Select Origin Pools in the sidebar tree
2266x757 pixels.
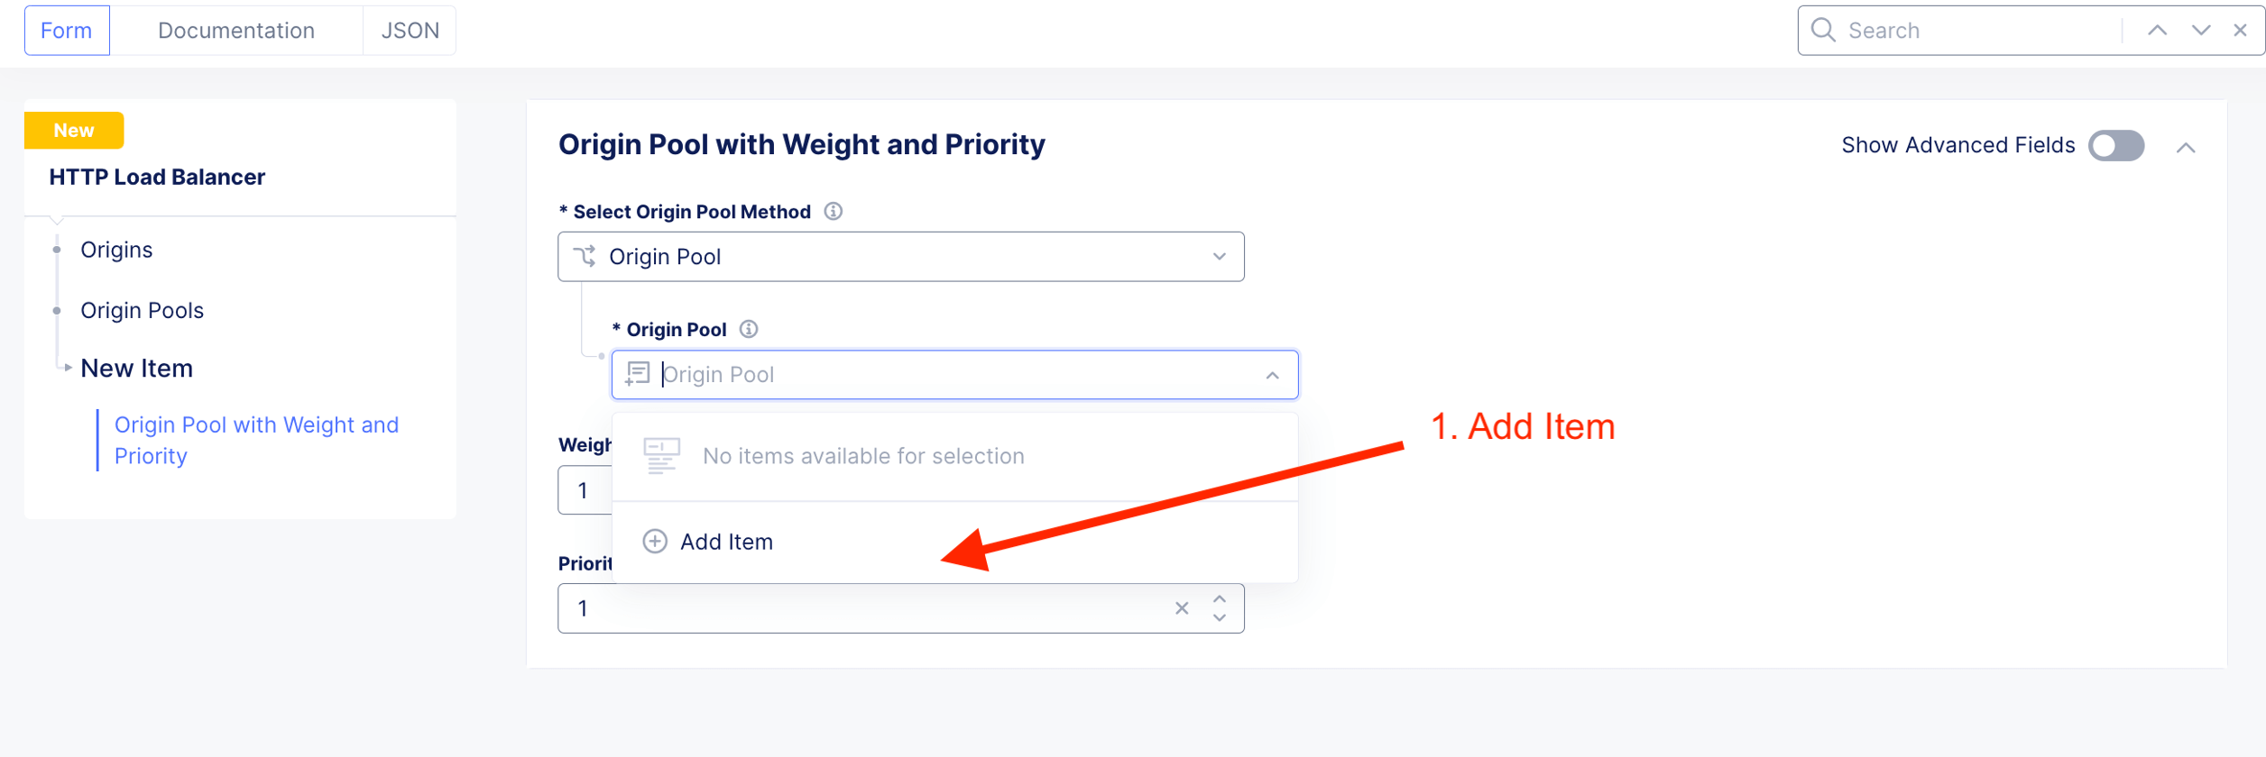142,311
